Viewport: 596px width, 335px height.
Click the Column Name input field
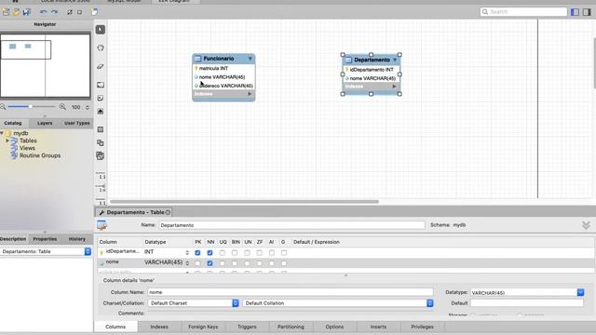(x=290, y=292)
